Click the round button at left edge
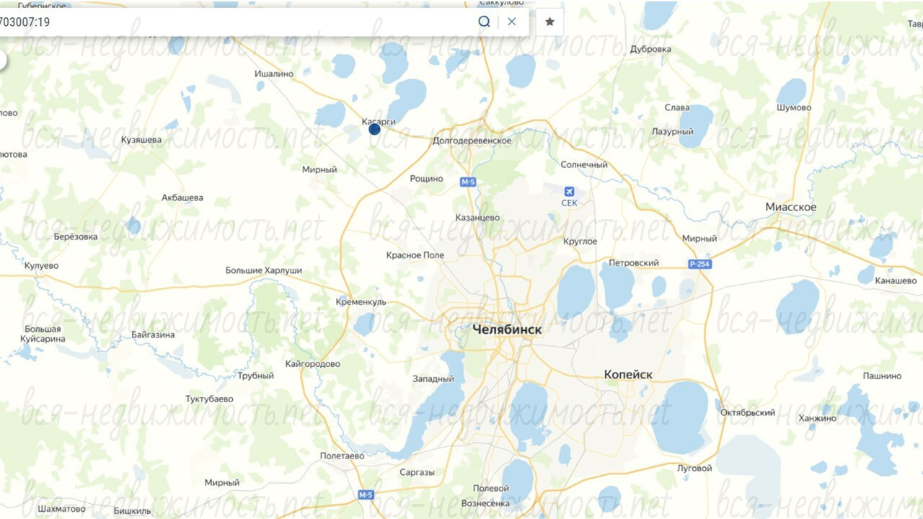Viewport: 923px width, 519px height. pyautogui.click(x=2, y=61)
